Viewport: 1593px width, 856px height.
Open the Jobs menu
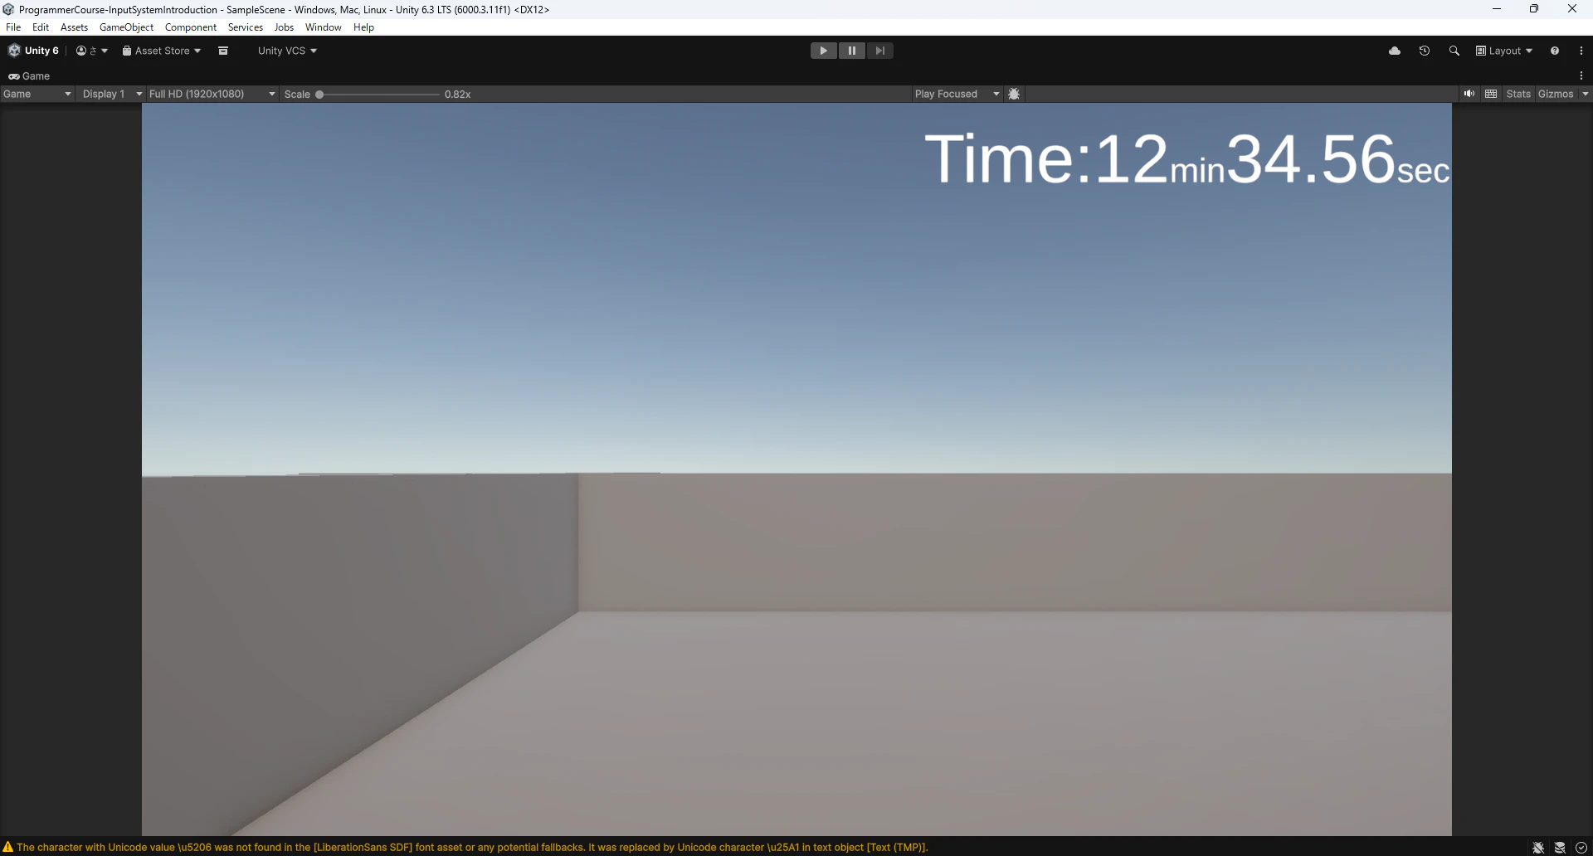pos(284,27)
